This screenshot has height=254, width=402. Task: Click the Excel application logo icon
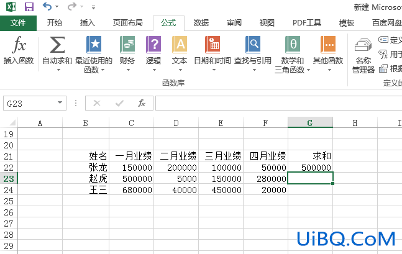(x=11, y=7)
